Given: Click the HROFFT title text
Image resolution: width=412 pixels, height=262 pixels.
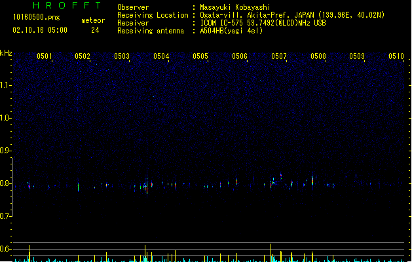Looking at the screenshot, I should pos(67,5).
